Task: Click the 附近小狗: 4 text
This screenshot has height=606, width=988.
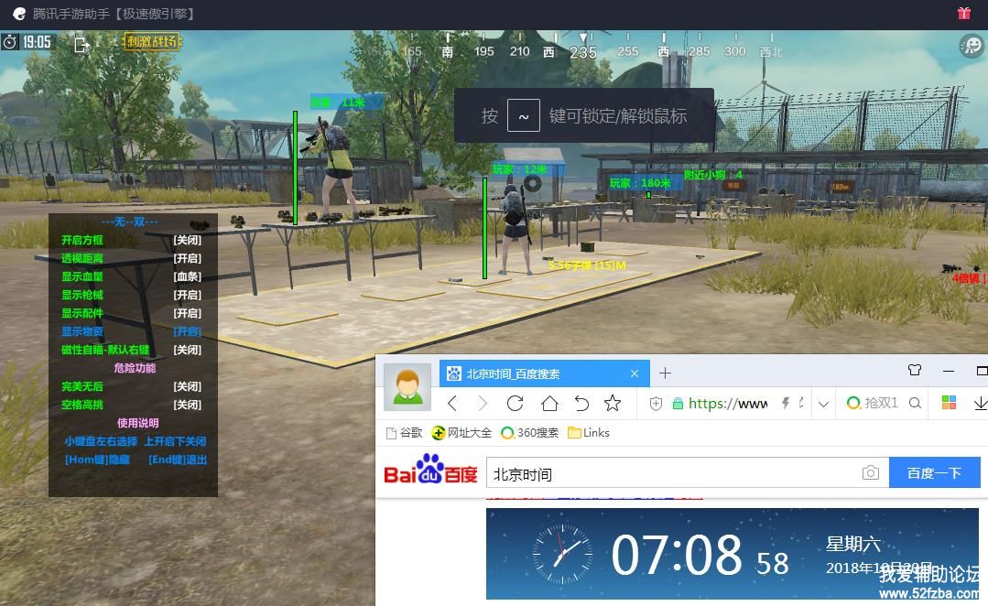Action: (713, 175)
